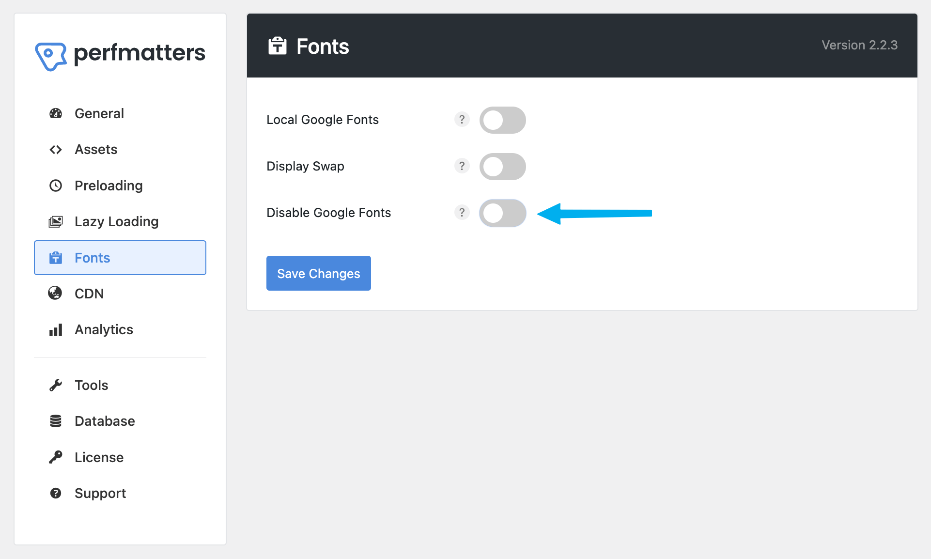Select the General dashboard icon
The width and height of the screenshot is (931, 559).
56,113
